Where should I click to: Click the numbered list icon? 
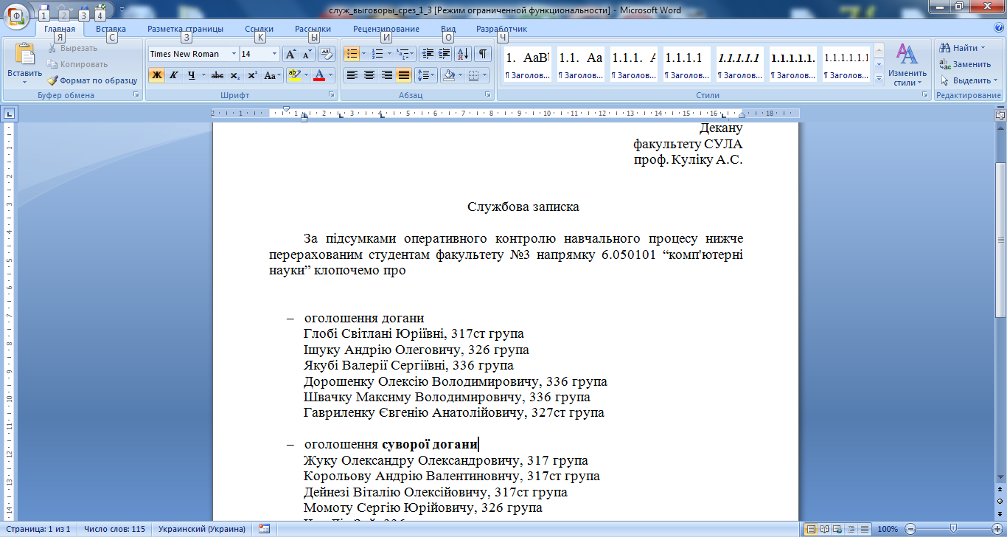coord(377,54)
